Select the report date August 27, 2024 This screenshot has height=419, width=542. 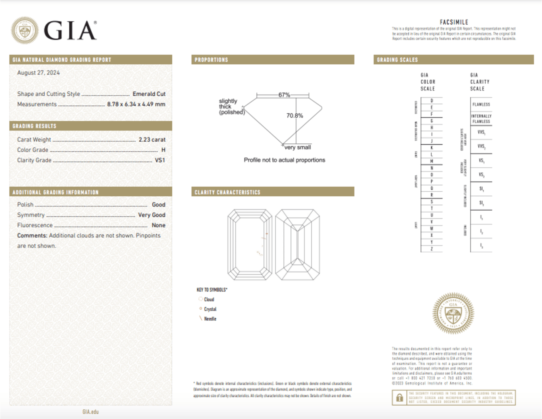(38, 72)
